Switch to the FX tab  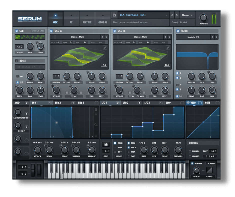point(71,19)
